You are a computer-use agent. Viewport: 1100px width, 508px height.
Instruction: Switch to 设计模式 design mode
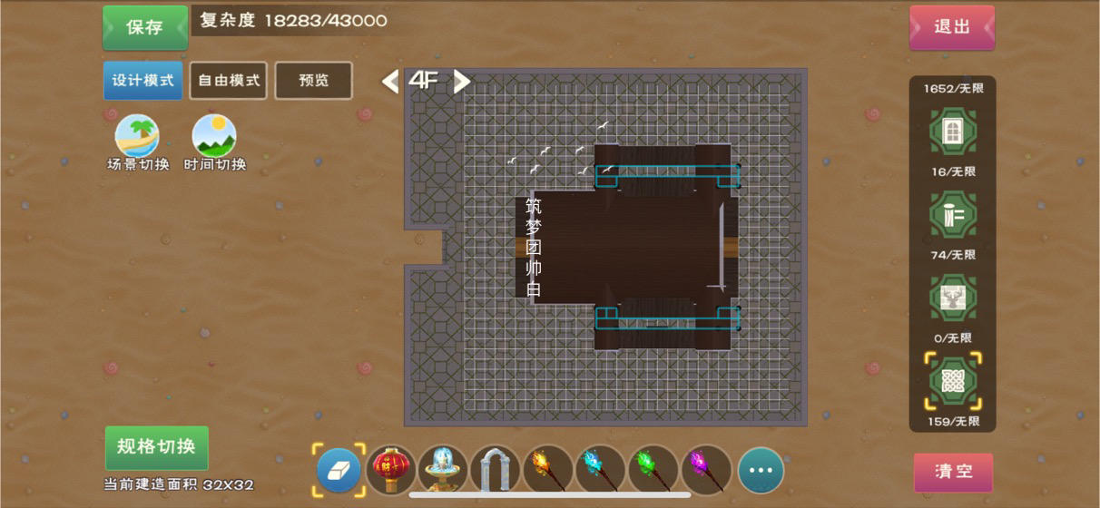click(x=142, y=80)
